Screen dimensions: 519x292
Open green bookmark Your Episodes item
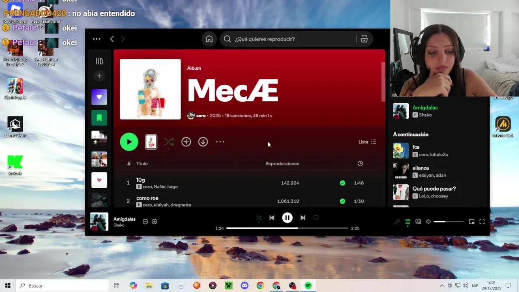[99, 118]
